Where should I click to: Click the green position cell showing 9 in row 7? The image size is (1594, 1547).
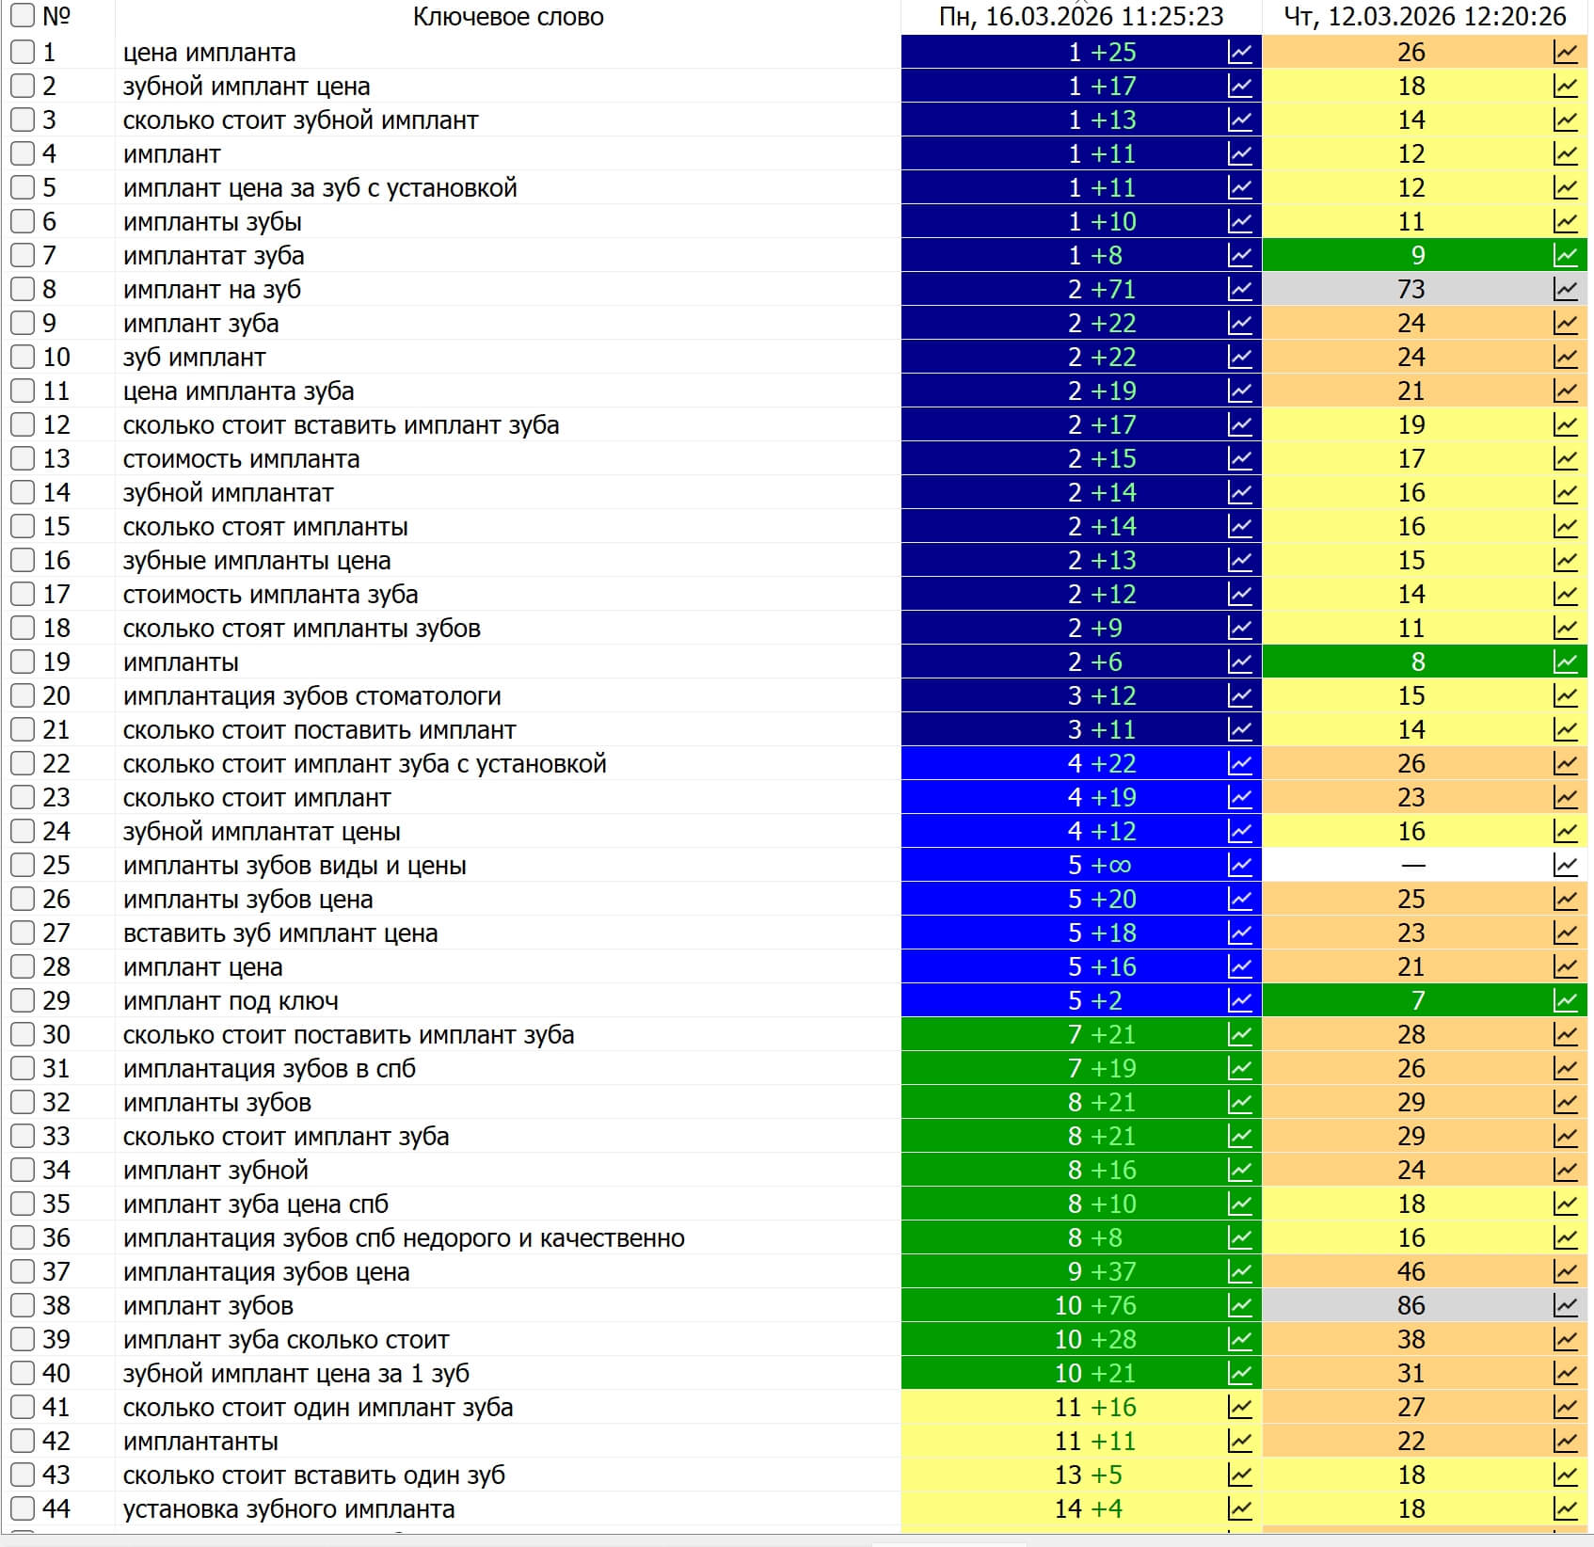pyautogui.click(x=1417, y=256)
